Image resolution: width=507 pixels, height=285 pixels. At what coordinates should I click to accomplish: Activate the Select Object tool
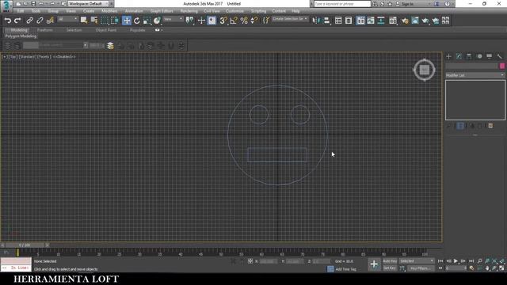[84, 21]
